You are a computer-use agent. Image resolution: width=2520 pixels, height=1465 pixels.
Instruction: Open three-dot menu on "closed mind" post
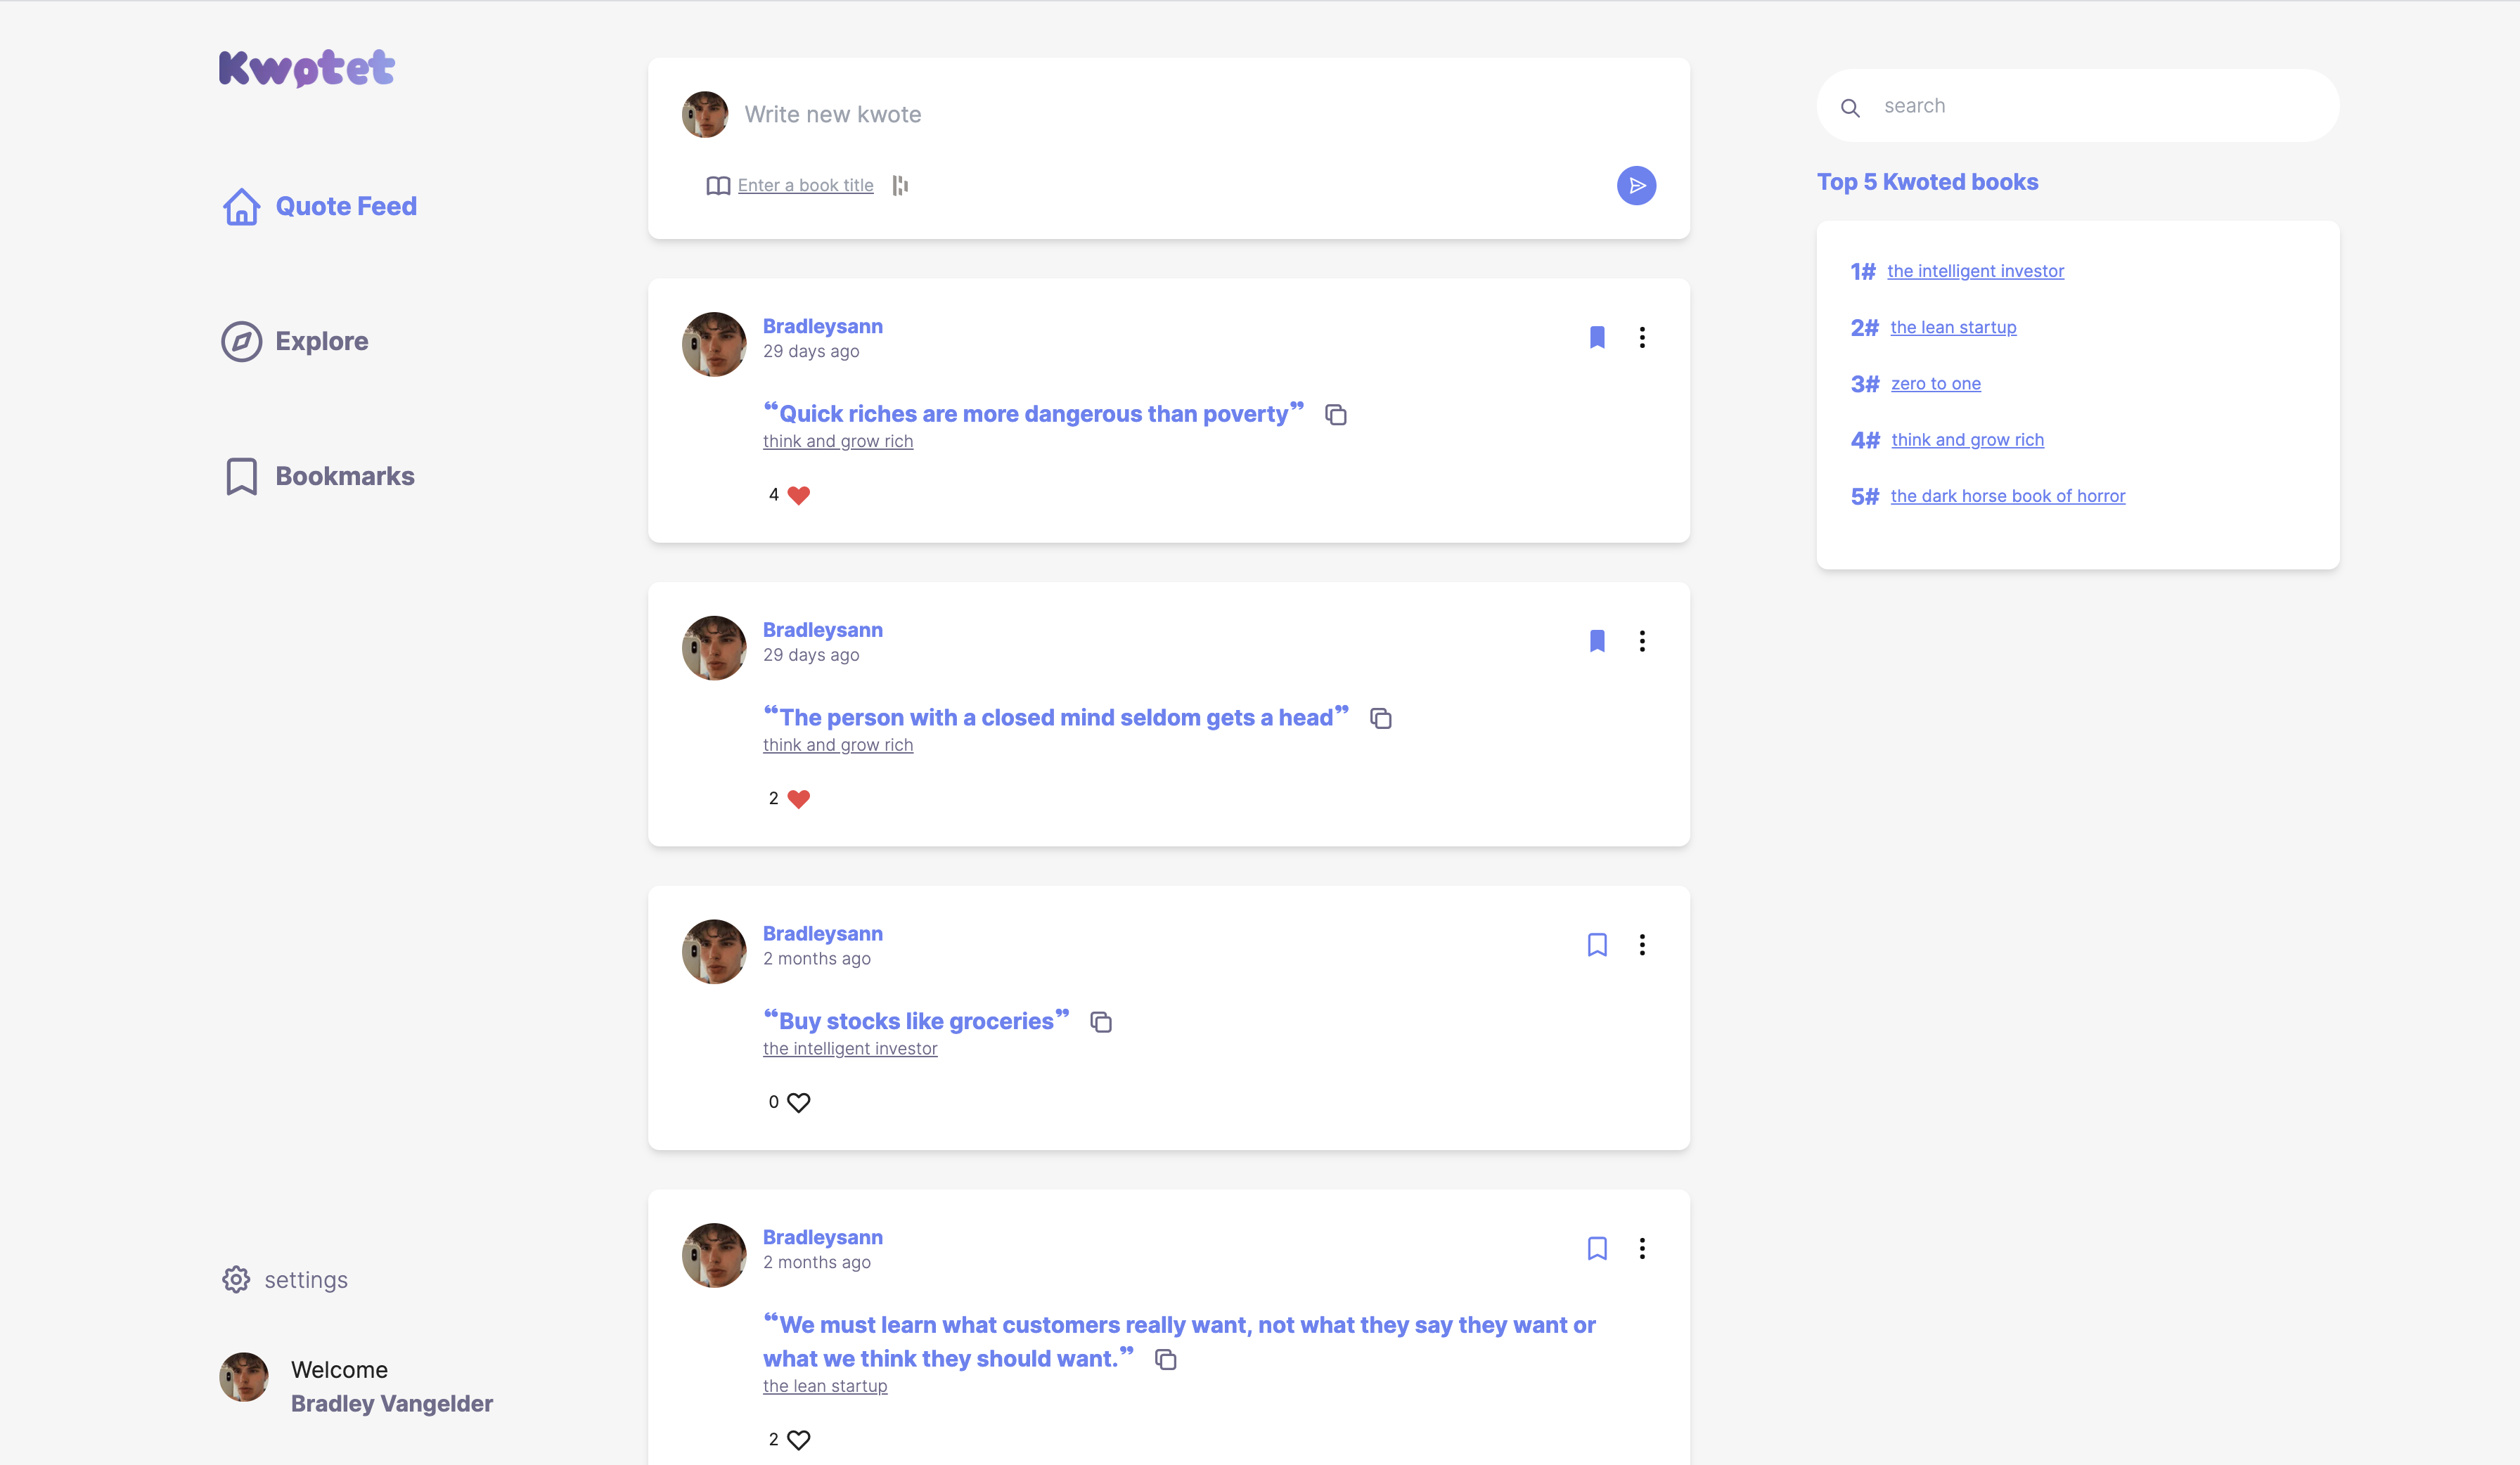coord(1642,641)
